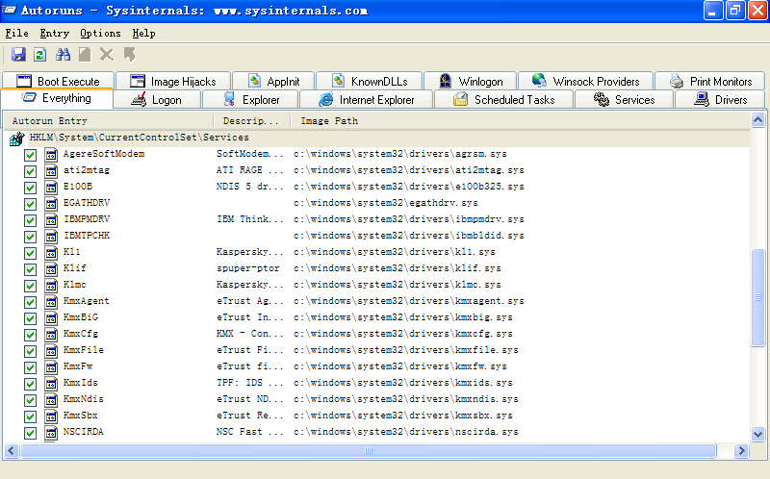This screenshot has height=479, width=770.
Task: Click the Properties page toolbar icon
Action: click(85, 55)
